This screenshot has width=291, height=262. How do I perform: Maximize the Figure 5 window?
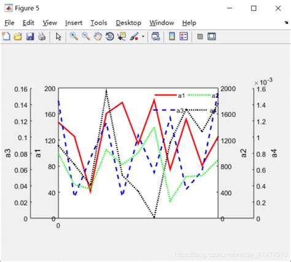tap(254, 8)
